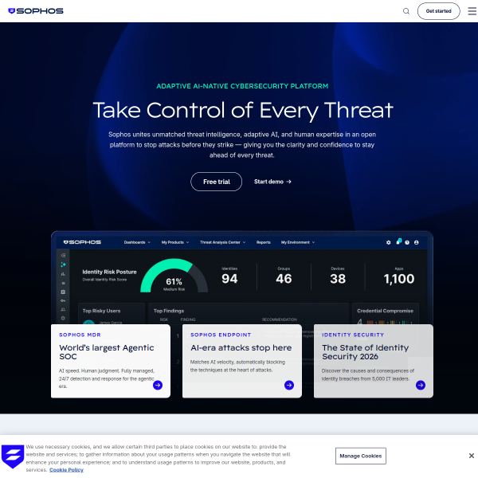478x478 pixels.
Task: Click the Groups count 46
Action: [x=284, y=279]
